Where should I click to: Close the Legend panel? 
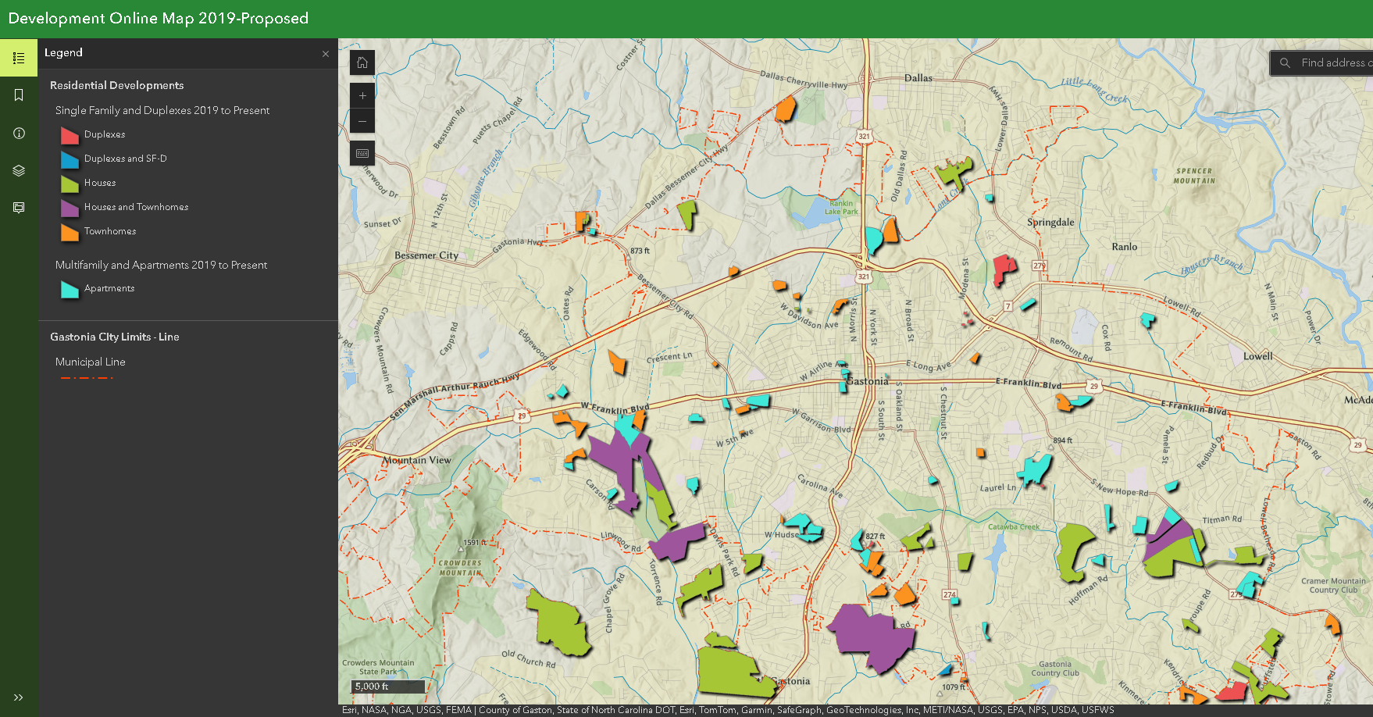(326, 54)
